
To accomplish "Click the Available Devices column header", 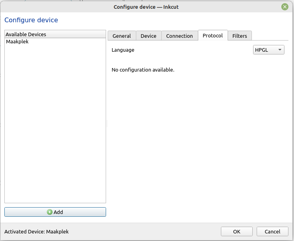I will point(55,34).
